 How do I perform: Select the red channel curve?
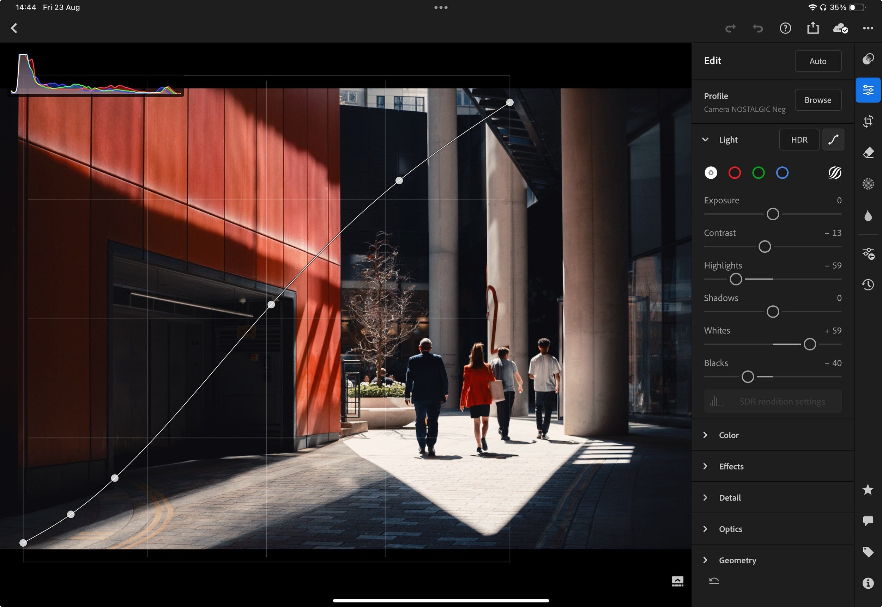click(734, 173)
